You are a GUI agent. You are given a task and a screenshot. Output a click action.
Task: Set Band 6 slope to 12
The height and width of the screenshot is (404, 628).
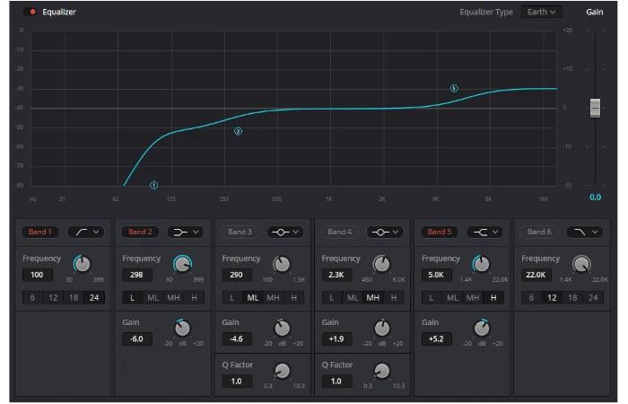click(x=552, y=298)
